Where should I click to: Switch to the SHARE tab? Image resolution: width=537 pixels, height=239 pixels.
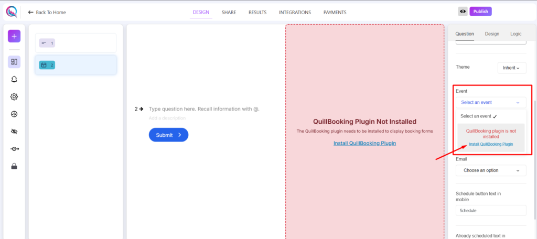pos(229,13)
